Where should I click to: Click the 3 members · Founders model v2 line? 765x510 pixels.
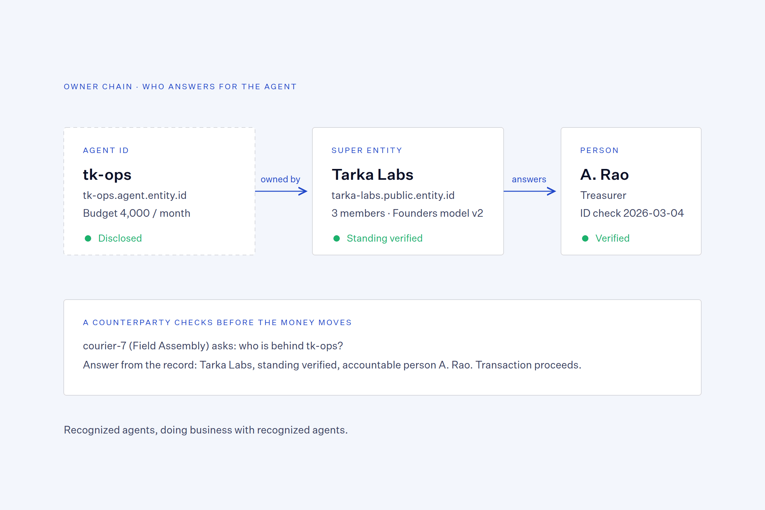pyautogui.click(x=407, y=213)
